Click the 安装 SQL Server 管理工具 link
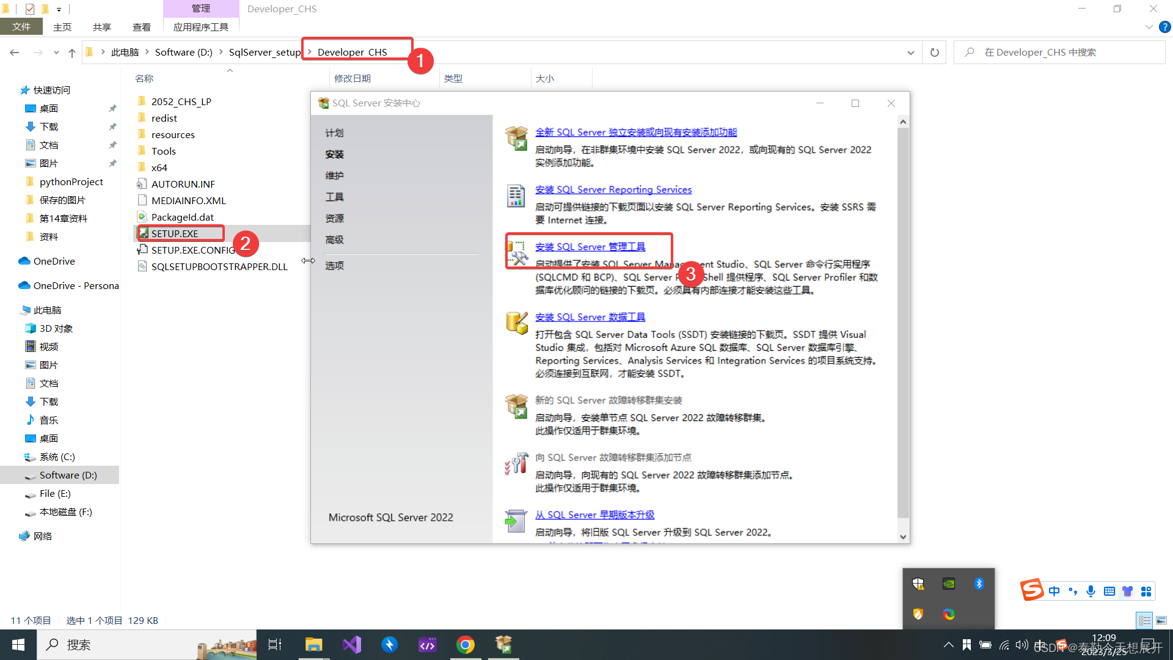Screen dimensions: 1173x660 pos(590,247)
